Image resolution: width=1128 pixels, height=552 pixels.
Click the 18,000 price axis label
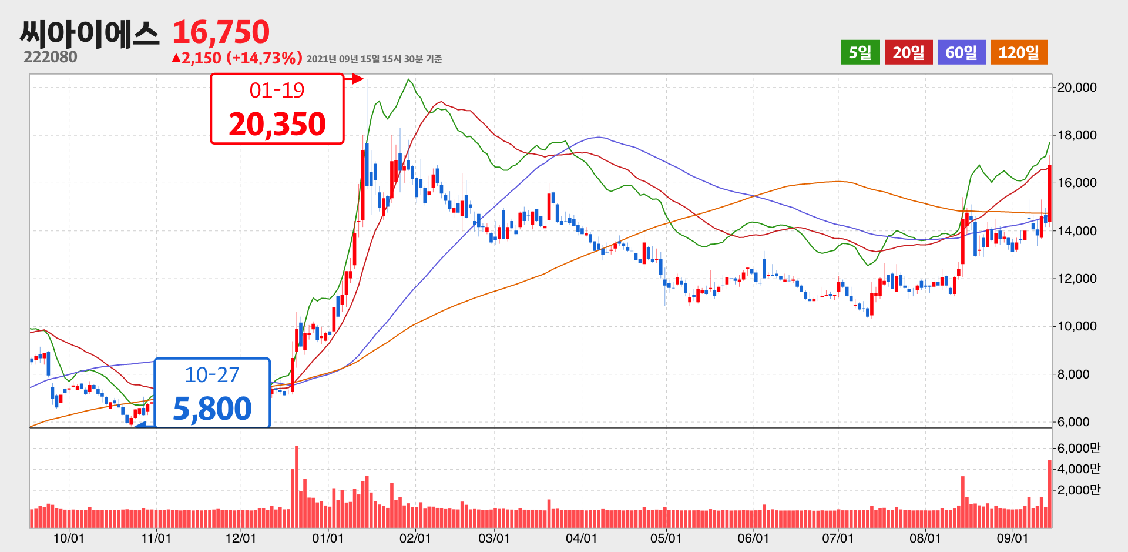click(1077, 135)
